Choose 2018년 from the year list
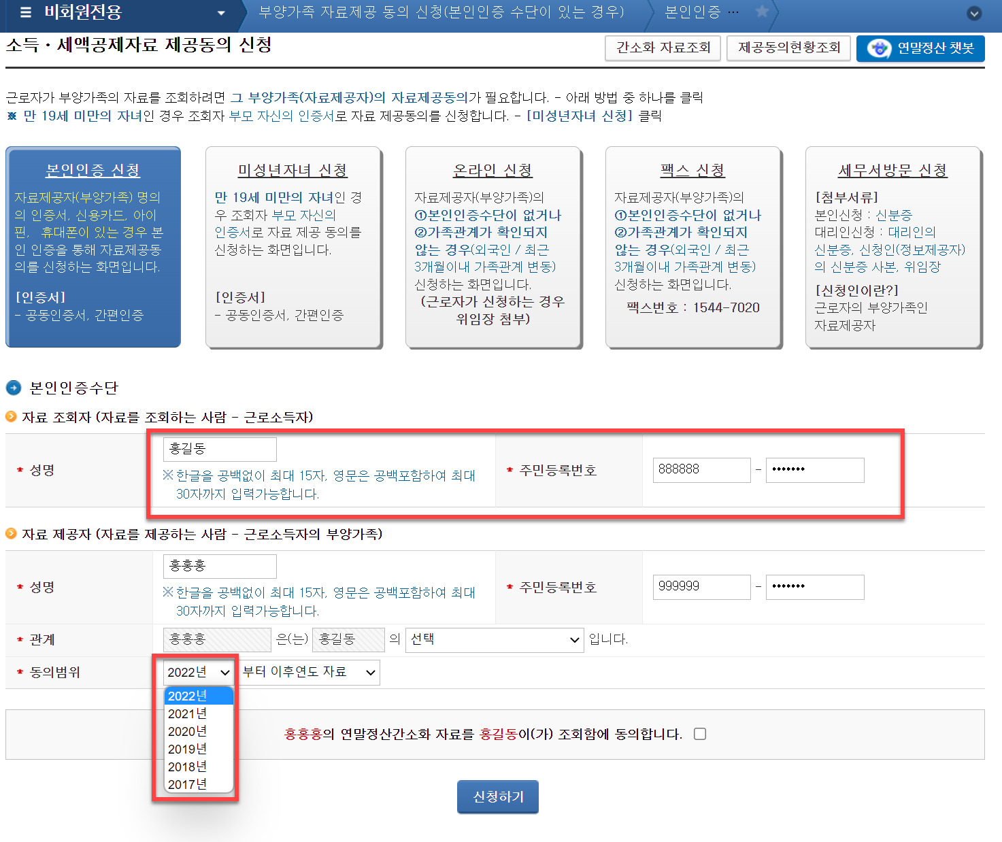This screenshot has width=1002, height=842. (199, 767)
